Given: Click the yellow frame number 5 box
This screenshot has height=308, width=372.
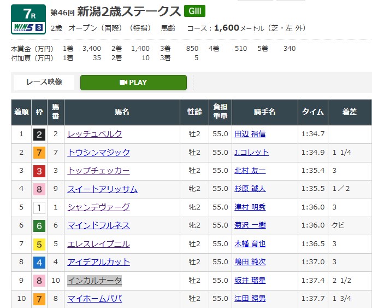Looking at the screenshot, I should (39, 244).
